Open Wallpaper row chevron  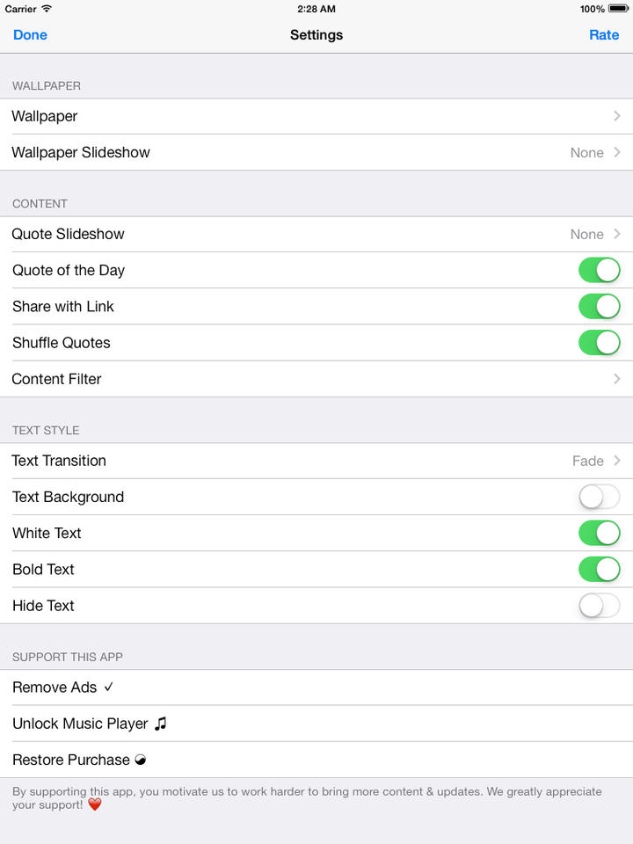pyautogui.click(x=616, y=116)
